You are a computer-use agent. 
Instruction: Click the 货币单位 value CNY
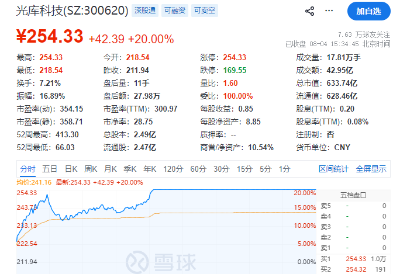point(342,148)
